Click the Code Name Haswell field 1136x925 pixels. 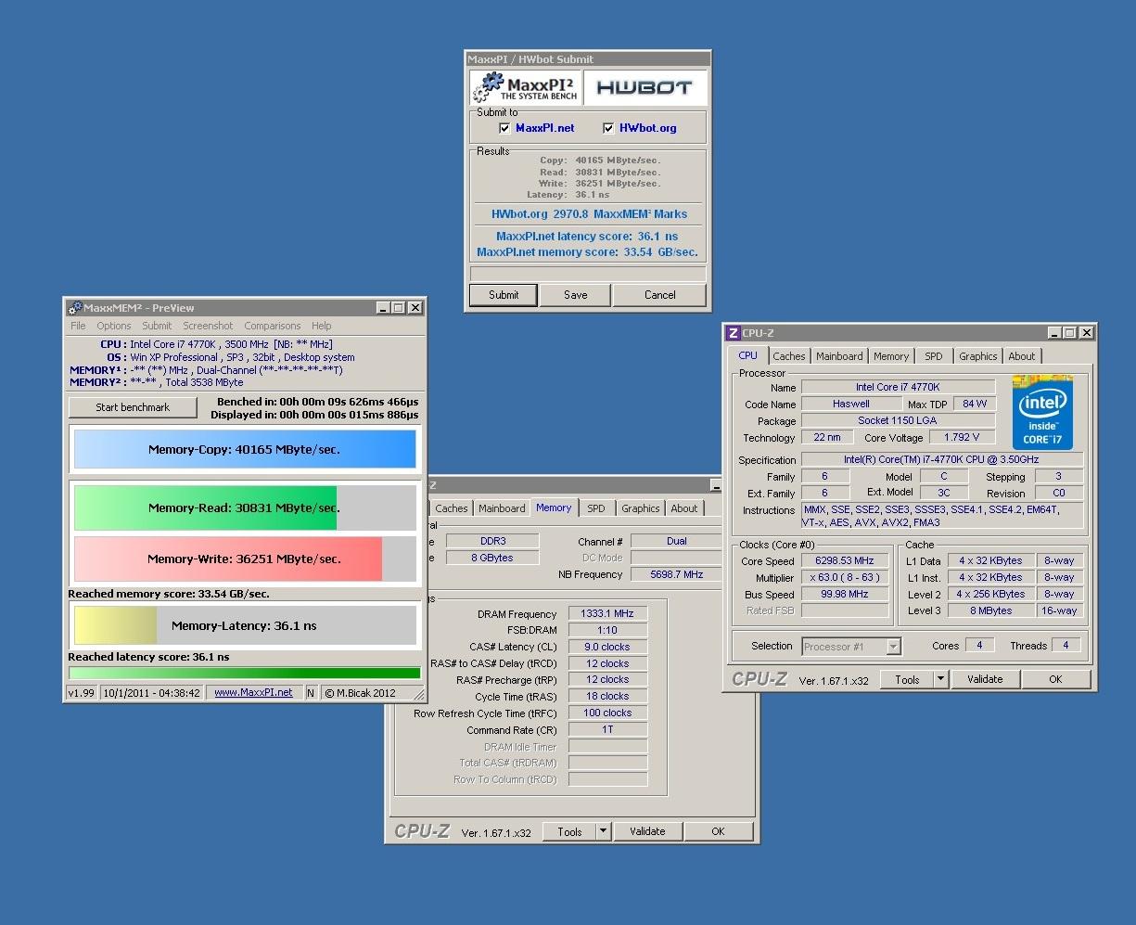coord(851,404)
